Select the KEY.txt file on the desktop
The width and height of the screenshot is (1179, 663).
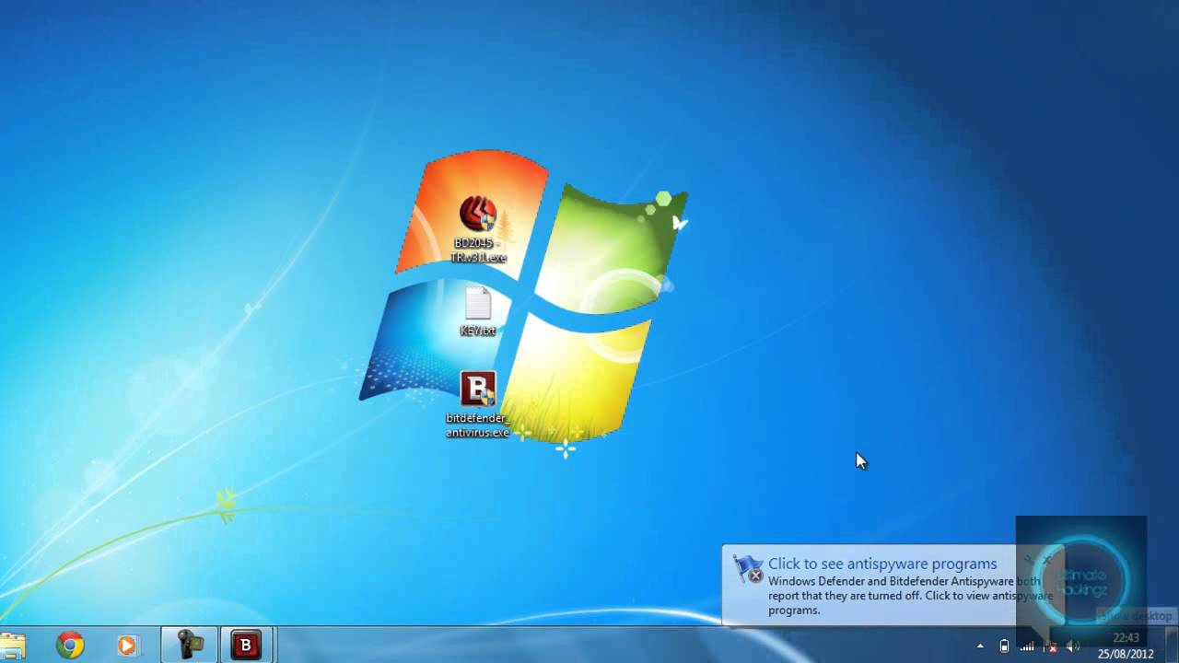[x=478, y=311]
